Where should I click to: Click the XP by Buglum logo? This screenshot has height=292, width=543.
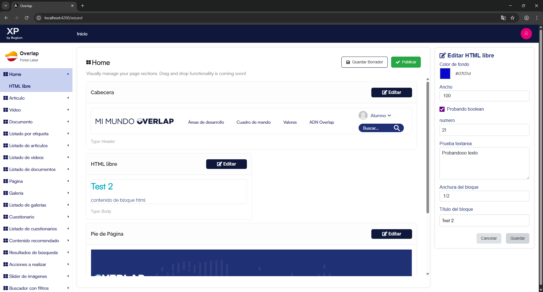coord(14,33)
